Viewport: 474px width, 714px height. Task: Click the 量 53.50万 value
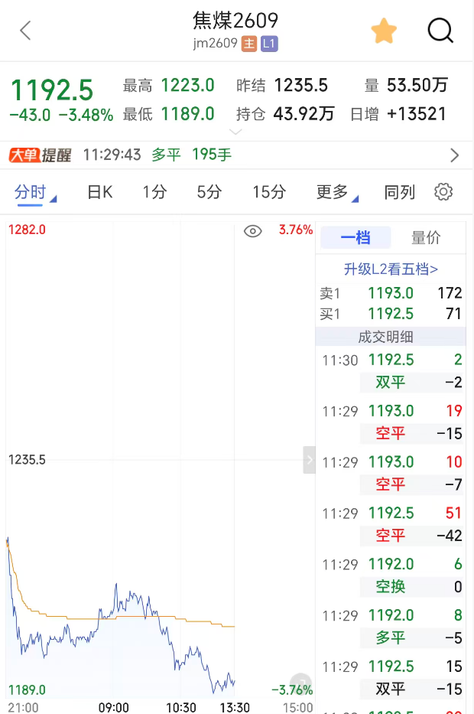[417, 85]
